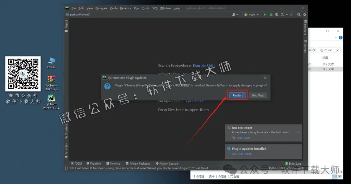Click the Double Shift shortcut hint
This screenshot has width=351, height=184.
(x=204, y=65)
